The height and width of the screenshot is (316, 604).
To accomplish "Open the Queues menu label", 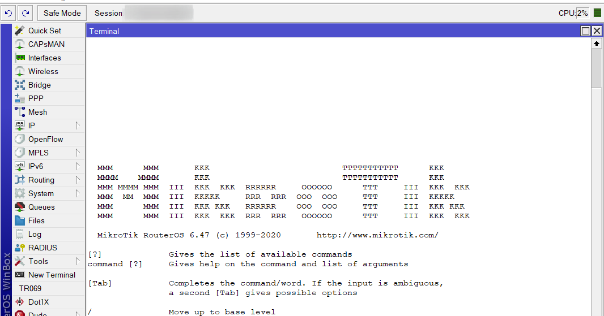I will point(41,207).
